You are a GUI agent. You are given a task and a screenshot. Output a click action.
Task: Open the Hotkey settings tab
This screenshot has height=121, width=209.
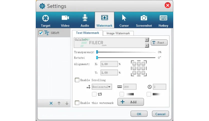163,20
